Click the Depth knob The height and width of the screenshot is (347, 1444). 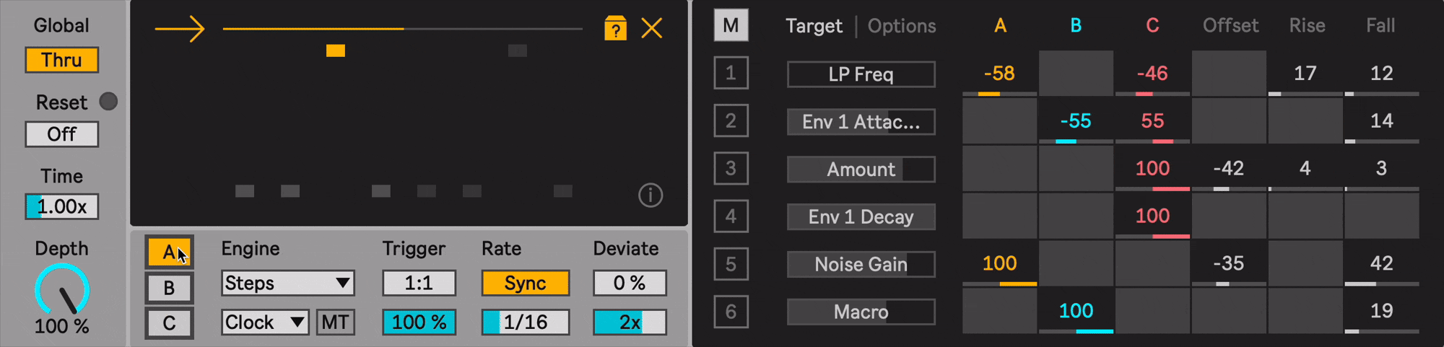point(62,290)
